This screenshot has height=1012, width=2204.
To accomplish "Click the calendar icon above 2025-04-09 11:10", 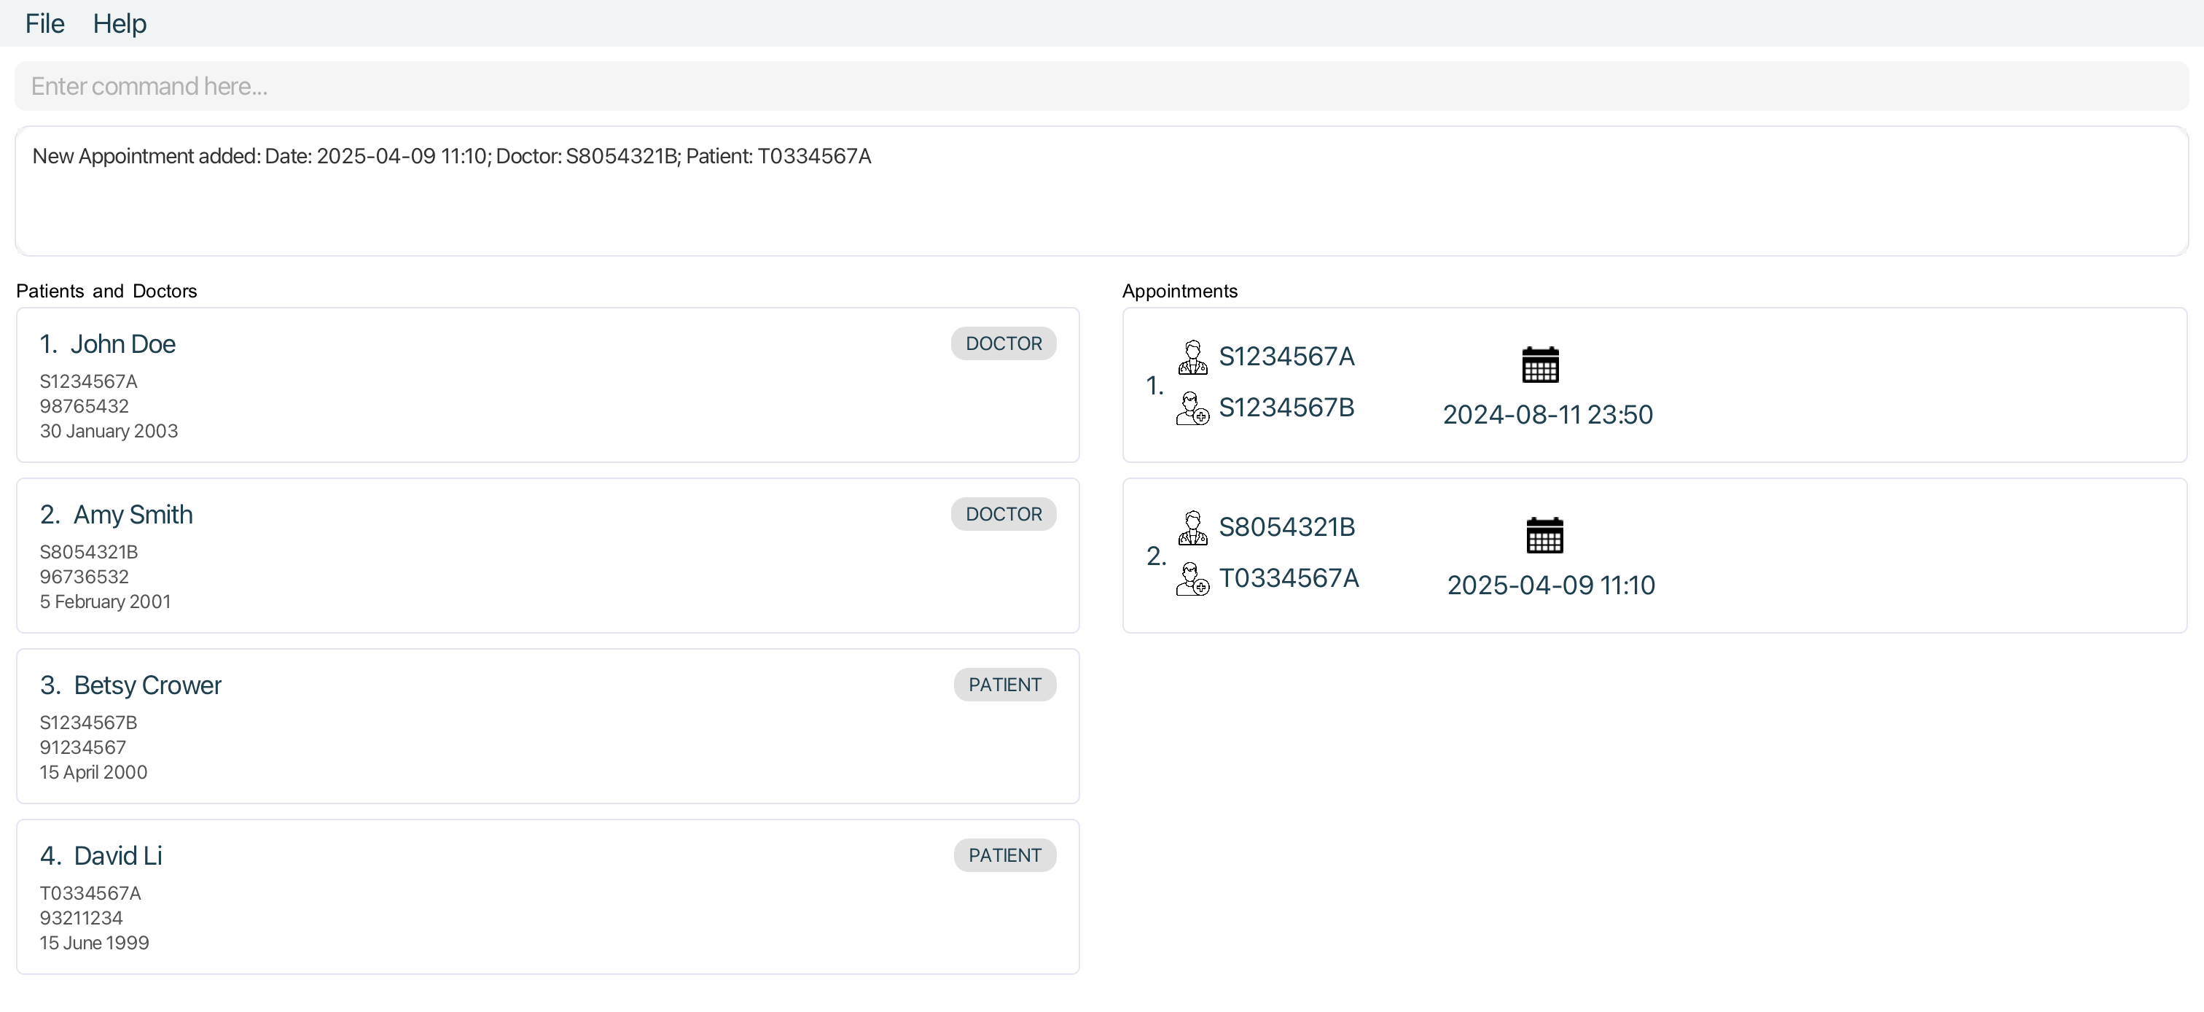I will click(1544, 535).
